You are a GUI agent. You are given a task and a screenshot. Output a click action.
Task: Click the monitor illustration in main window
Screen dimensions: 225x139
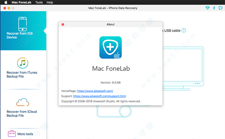(183, 69)
